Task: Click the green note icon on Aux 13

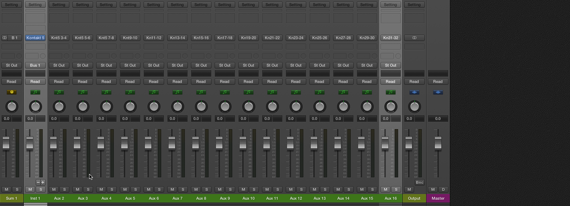Action: [x=320, y=92]
